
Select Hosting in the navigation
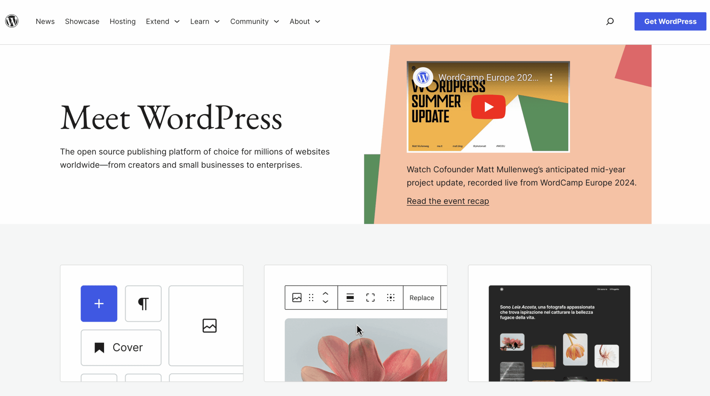pyautogui.click(x=123, y=21)
